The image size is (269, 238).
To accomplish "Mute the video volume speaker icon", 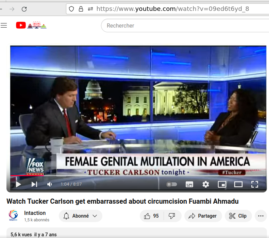I will [x=50, y=184].
